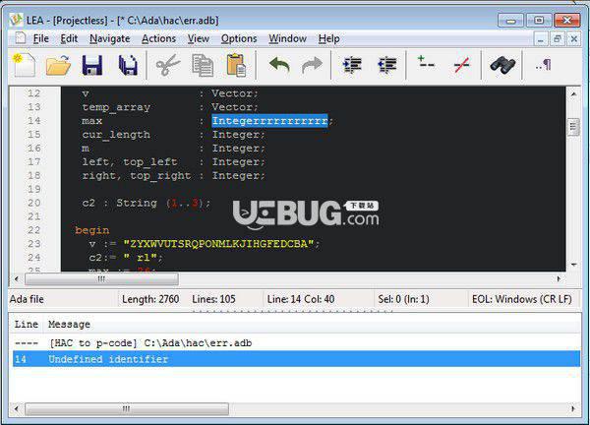Redo with the gray arrow icon
This screenshot has height=425, width=590.
(x=312, y=65)
